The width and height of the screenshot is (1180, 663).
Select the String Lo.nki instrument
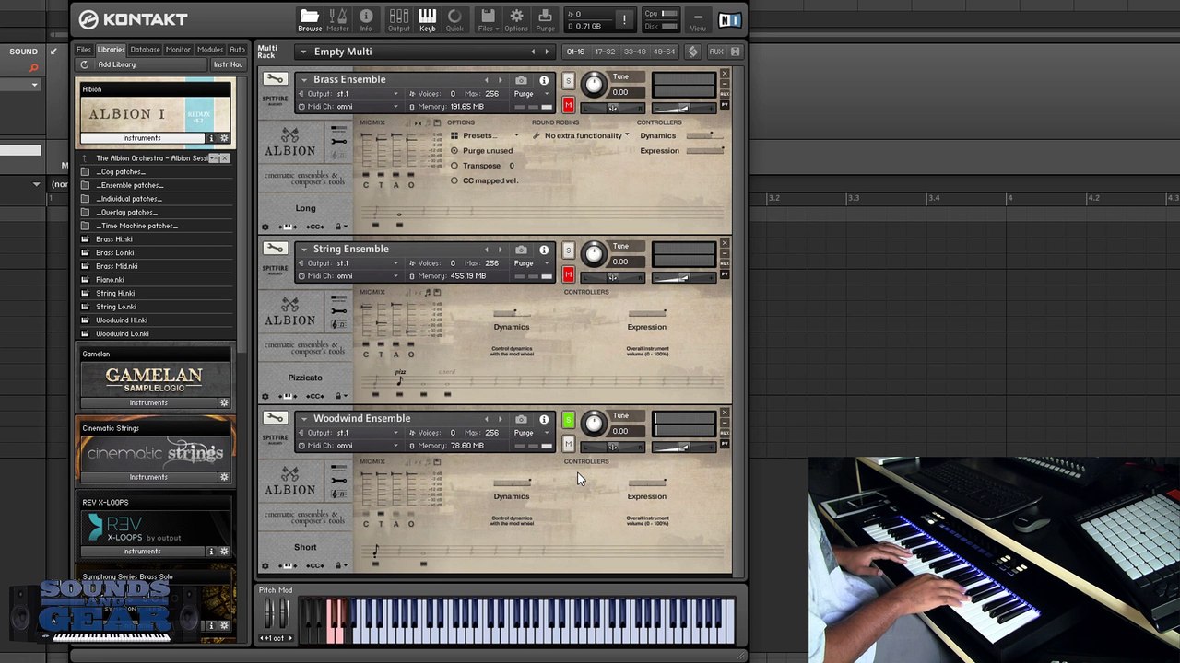coord(116,307)
